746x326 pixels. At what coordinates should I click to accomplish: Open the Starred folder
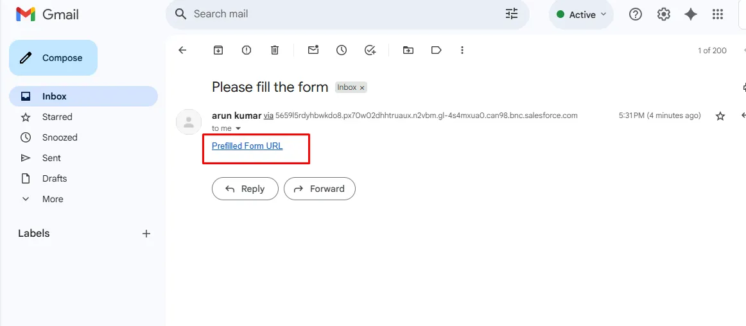tap(57, 117)
